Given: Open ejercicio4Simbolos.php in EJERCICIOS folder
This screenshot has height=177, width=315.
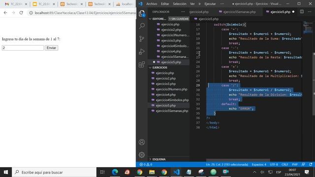Looking at the screenshot, I should (172, 100).
